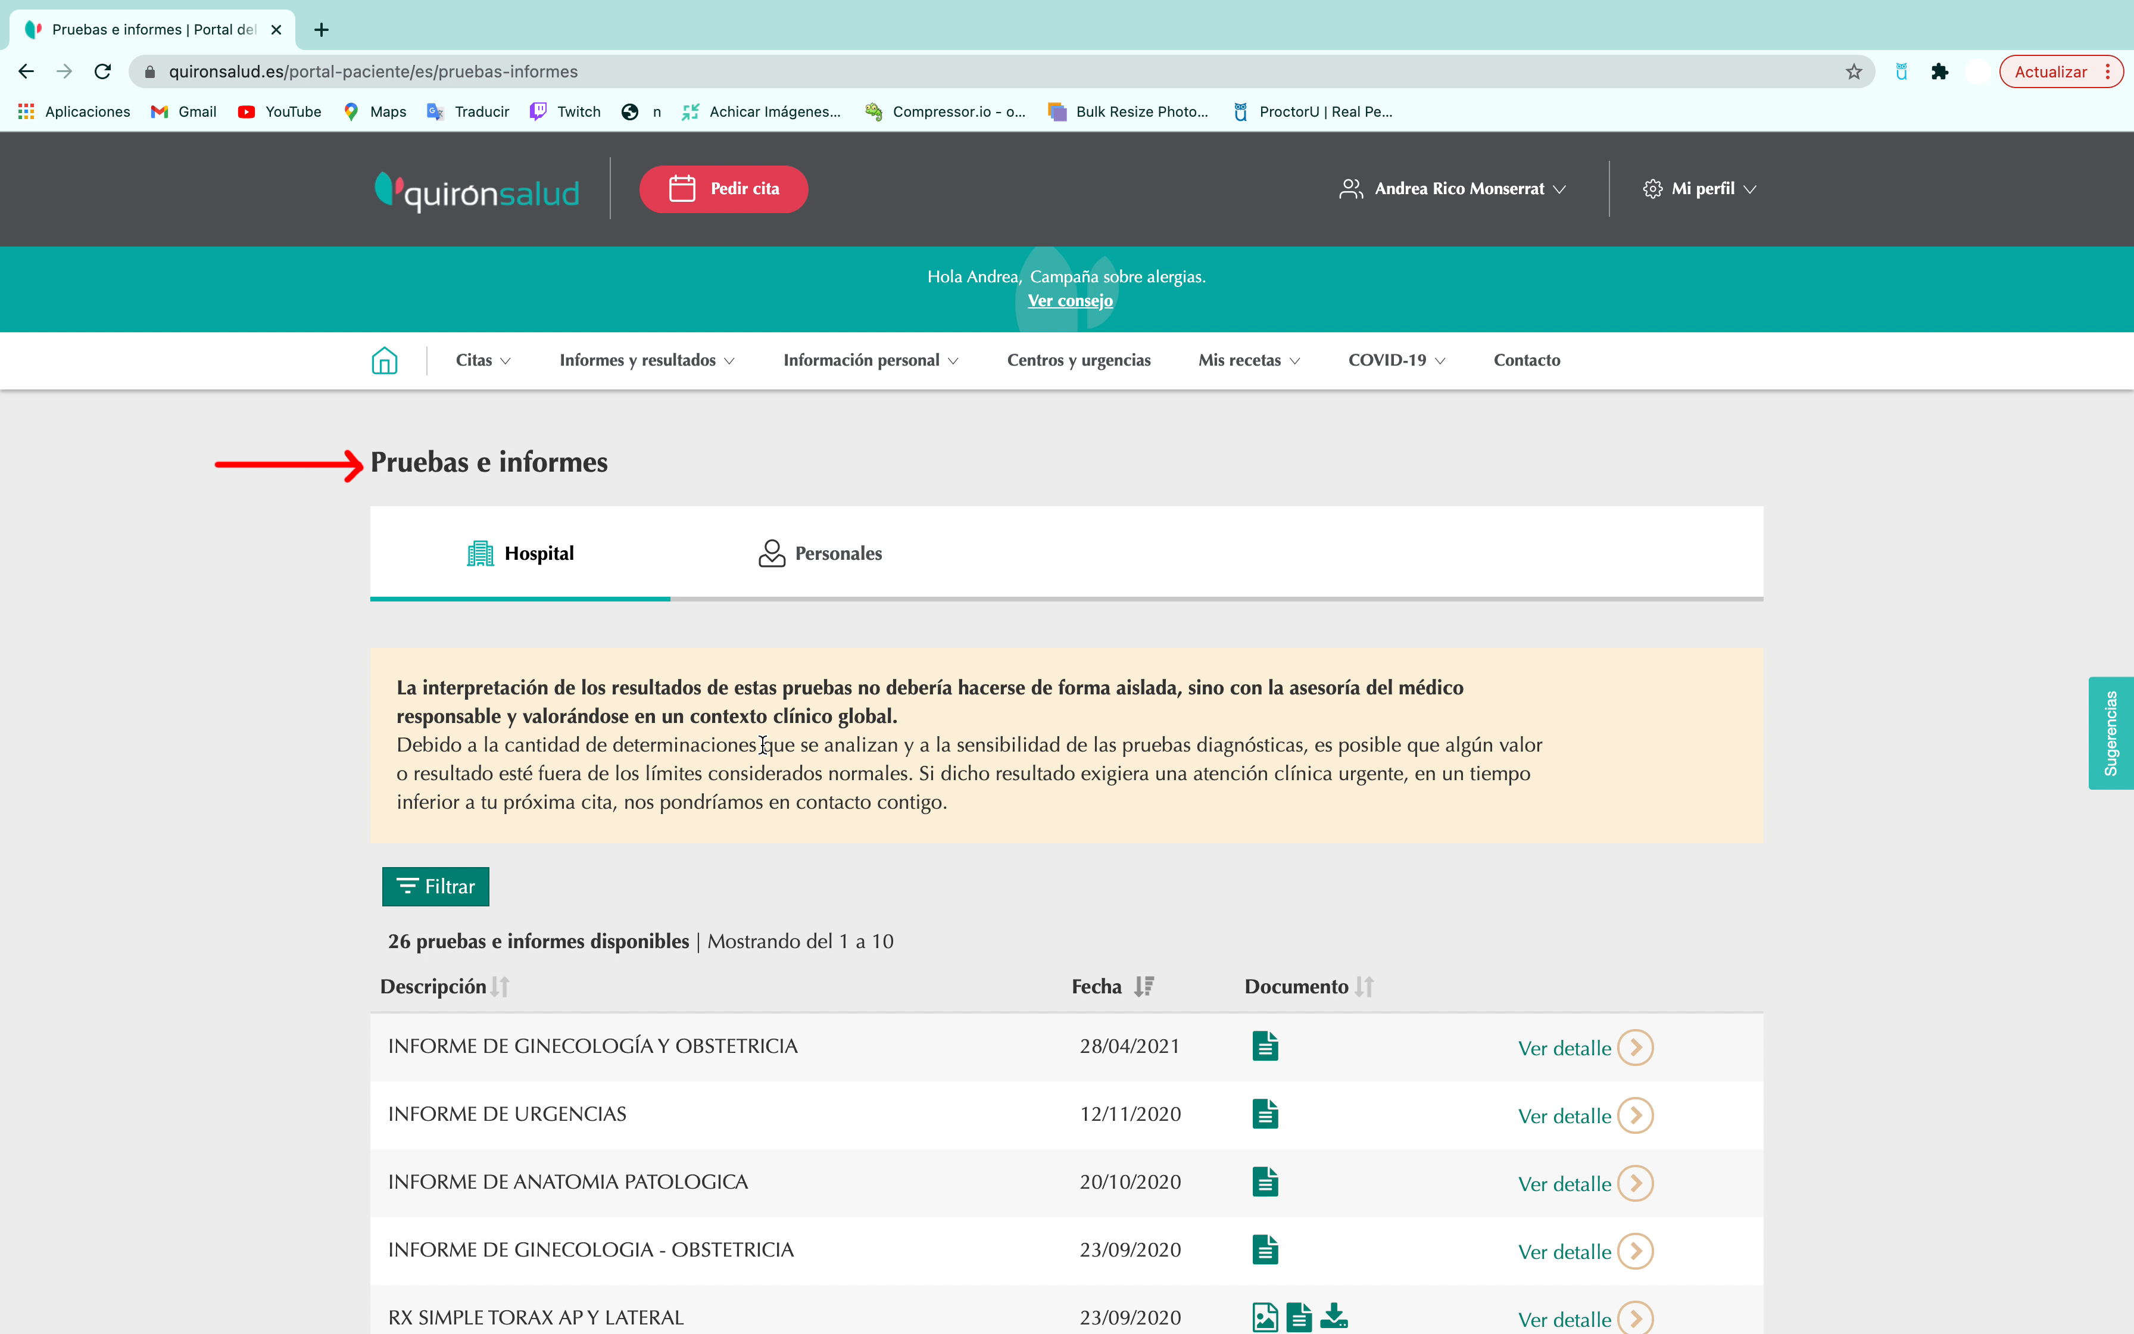Open Compressor.io bookmark
Viewport: 2134px width, 1334px height.
pyautogui.click(x=946, y=112)
